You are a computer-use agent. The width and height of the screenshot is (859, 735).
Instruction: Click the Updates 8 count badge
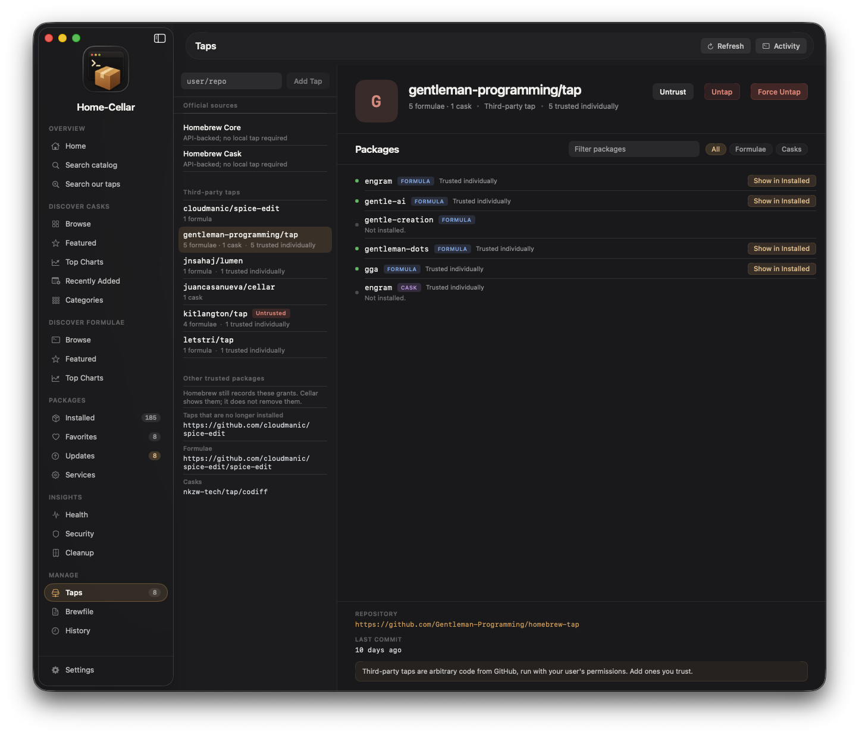[155, 456]
